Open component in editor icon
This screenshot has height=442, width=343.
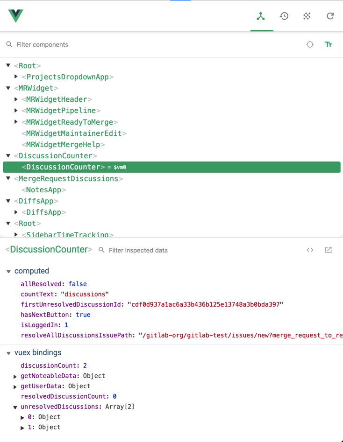coord(329,250)
